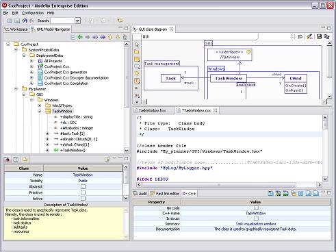Click the lock icon in navigator toolbar
The width and height of the screenshot is (336, 252).
coord(125,37)
